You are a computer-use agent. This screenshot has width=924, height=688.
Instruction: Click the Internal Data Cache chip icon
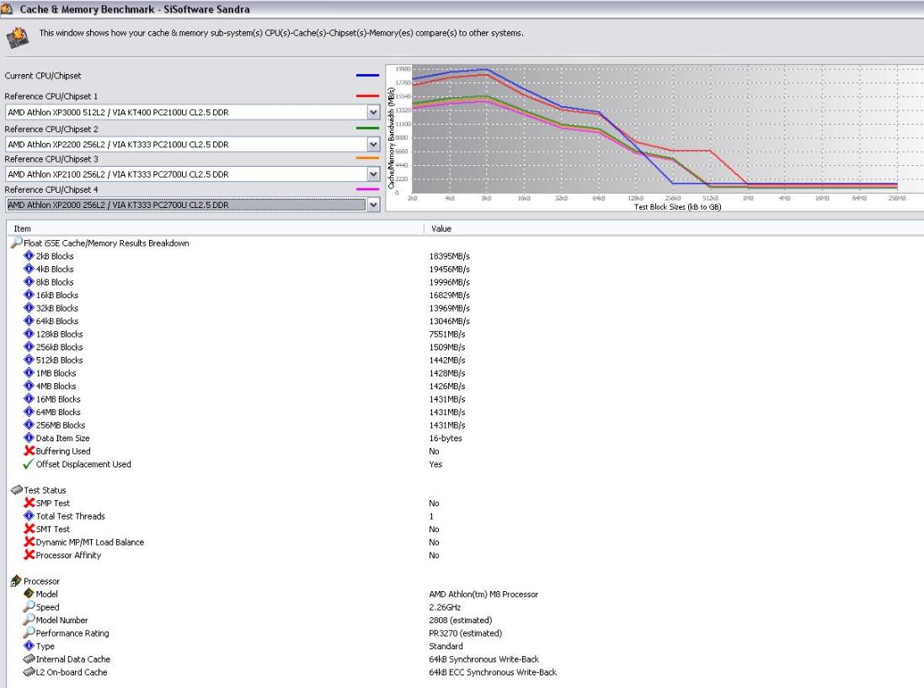click(x=29, y=659)
